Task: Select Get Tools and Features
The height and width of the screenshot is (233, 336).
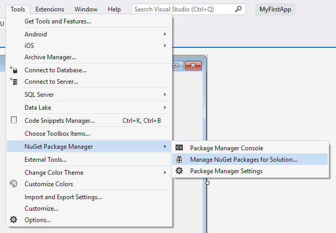Action: (89, 21)
